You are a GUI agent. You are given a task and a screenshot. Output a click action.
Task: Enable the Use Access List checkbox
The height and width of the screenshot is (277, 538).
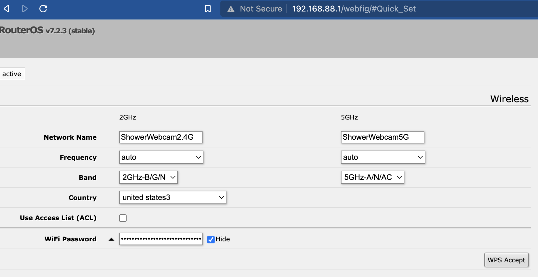click(x=123, y=218)
